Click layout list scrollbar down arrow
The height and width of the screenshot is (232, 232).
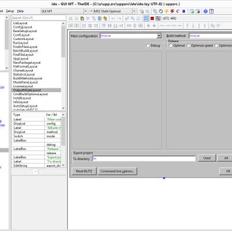(x=63, y=108)
